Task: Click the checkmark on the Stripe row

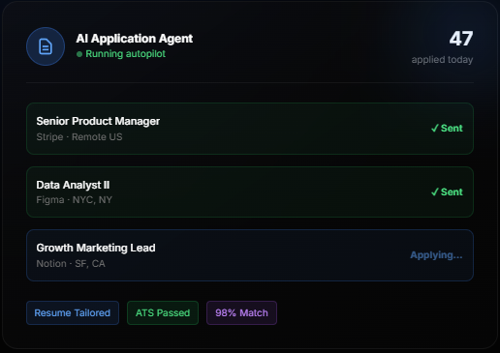Action: (435, 129)
